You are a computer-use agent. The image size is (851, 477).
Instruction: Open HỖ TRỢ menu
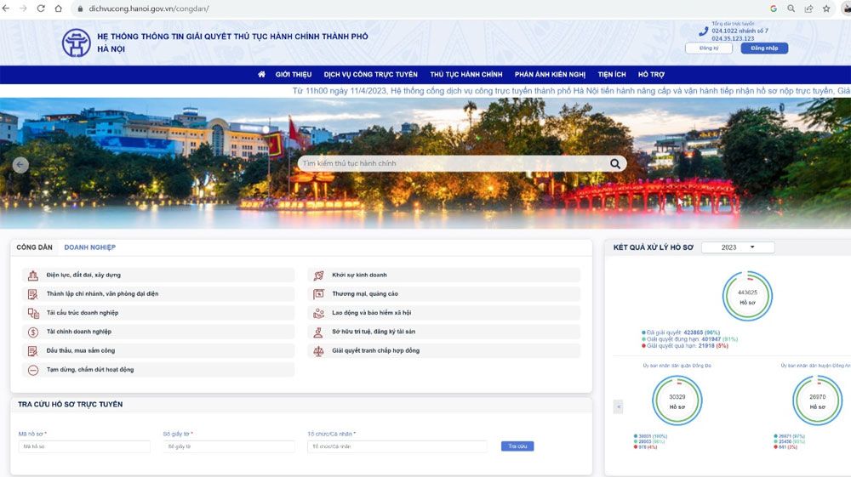(651, 74)
